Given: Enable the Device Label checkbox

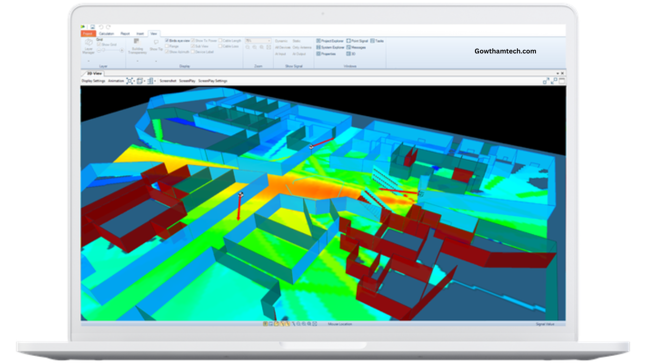Looking at the screenshot, I should pyautogui.click(x=193, y=52).
